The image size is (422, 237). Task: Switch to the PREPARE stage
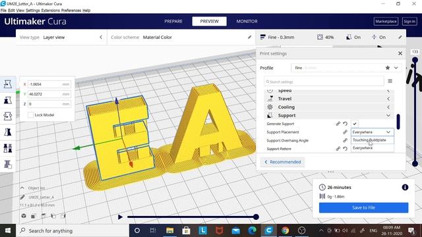pos(173,21)
